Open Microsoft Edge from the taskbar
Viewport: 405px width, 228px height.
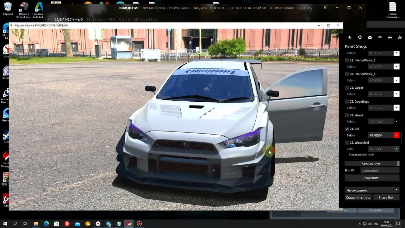coord(46,224)
